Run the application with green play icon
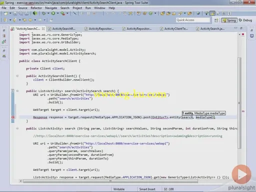 click(x=53, y=13)
